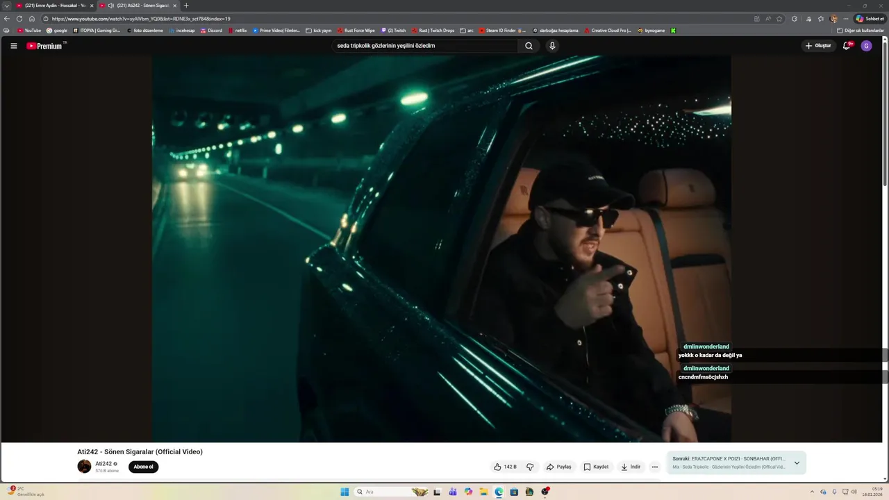The width and height of the screenshot is (889, 500).
Task: Open the YouTube bookmark
Action: (29, 31)
